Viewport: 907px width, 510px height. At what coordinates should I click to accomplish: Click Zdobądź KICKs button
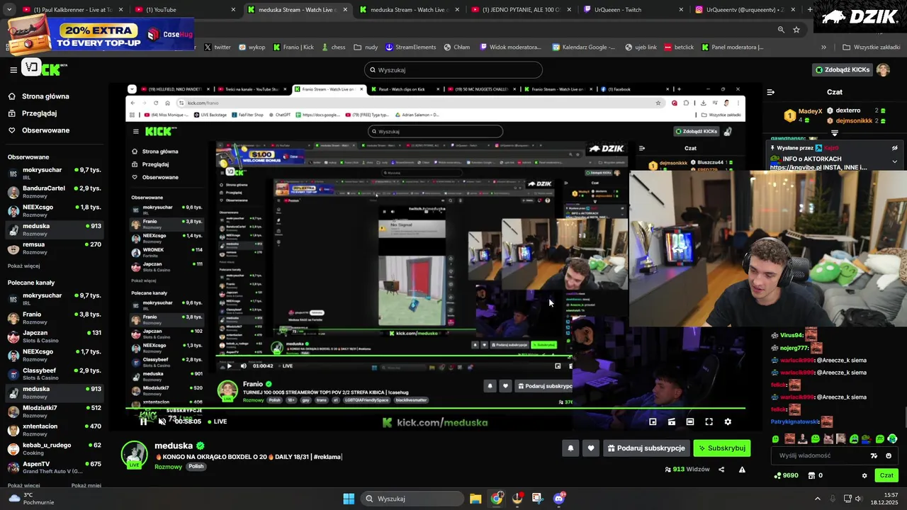pyautogui.click(x=843, y=69)
